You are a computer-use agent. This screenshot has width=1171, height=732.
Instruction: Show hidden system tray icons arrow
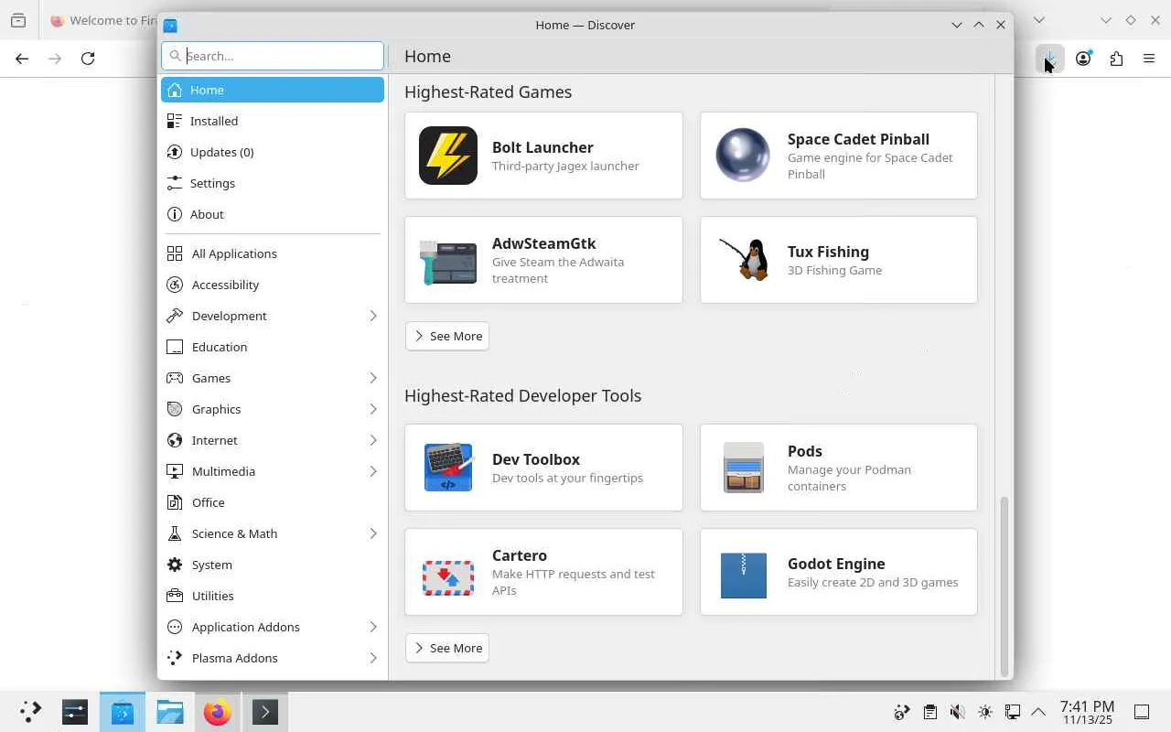click(1038, 712)
